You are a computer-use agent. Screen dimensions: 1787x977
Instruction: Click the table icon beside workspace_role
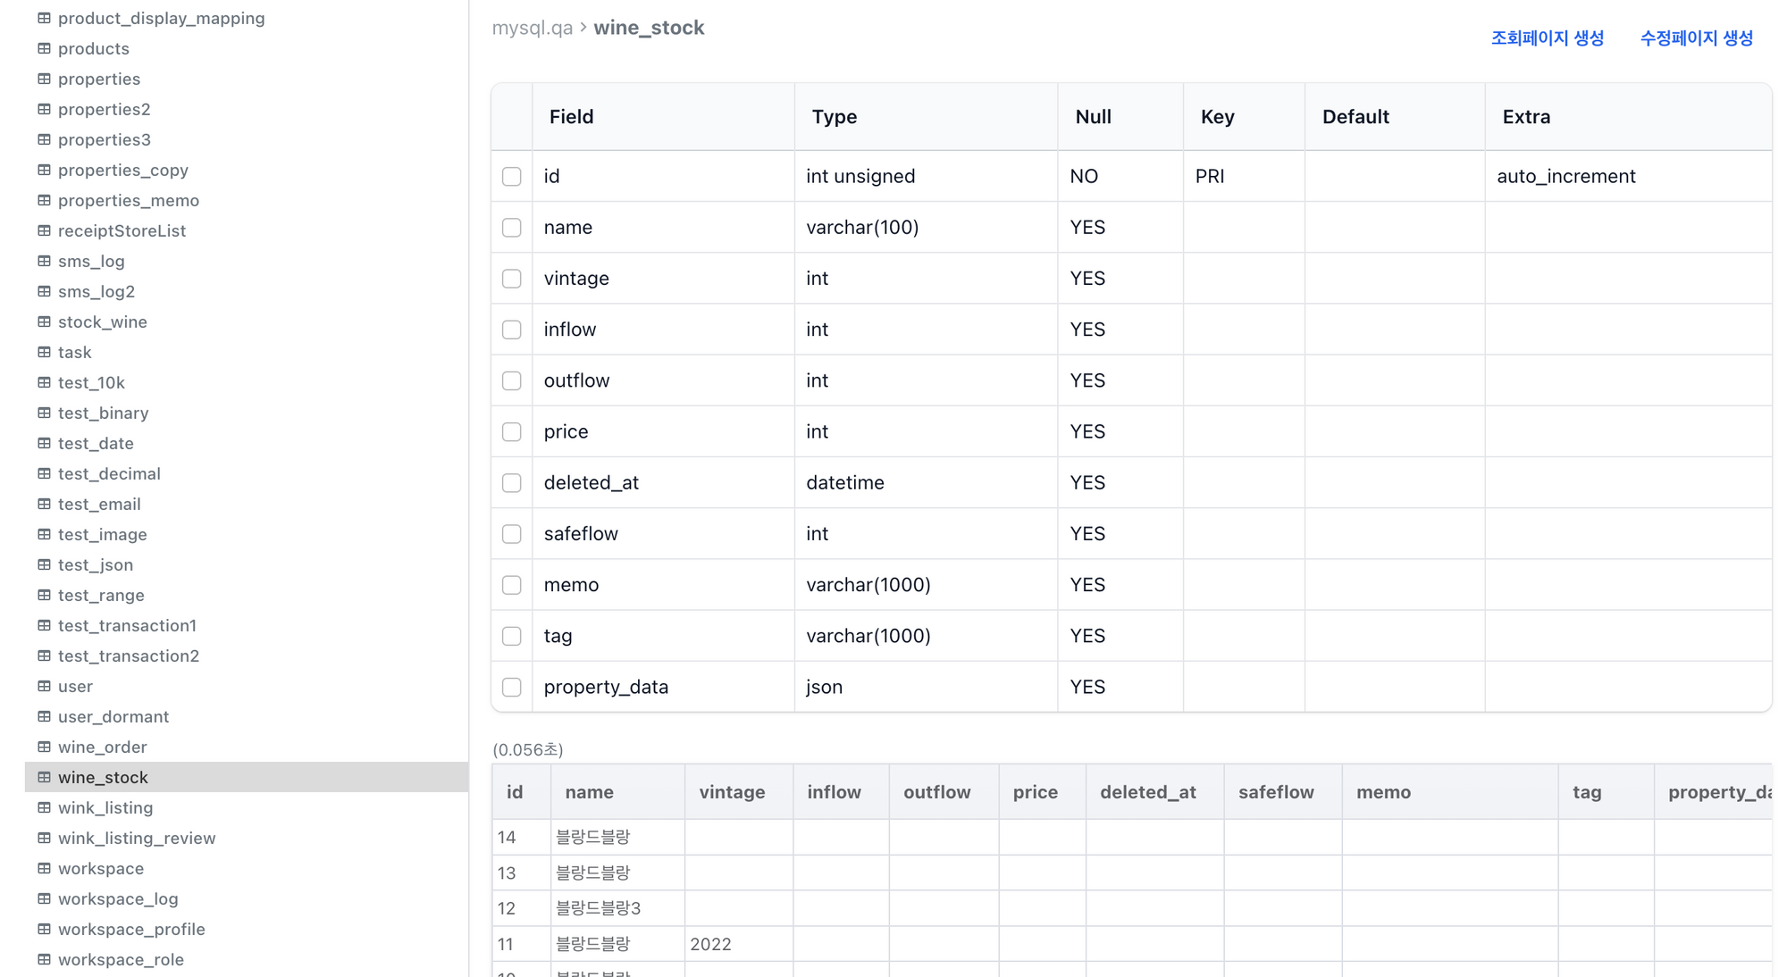tap(44, 959)
